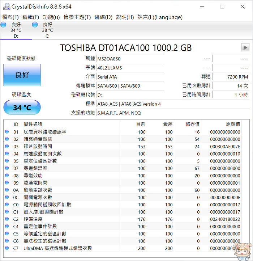Click the 最差 column header
Viewport: 253px width, 261px height.
[160, 124]
